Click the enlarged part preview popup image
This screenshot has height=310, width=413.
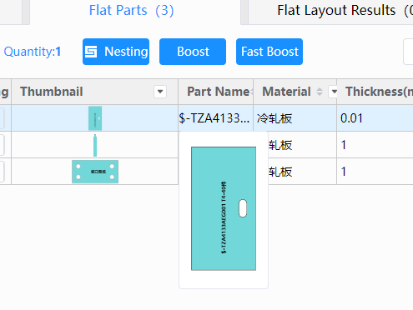pos(224,208)
